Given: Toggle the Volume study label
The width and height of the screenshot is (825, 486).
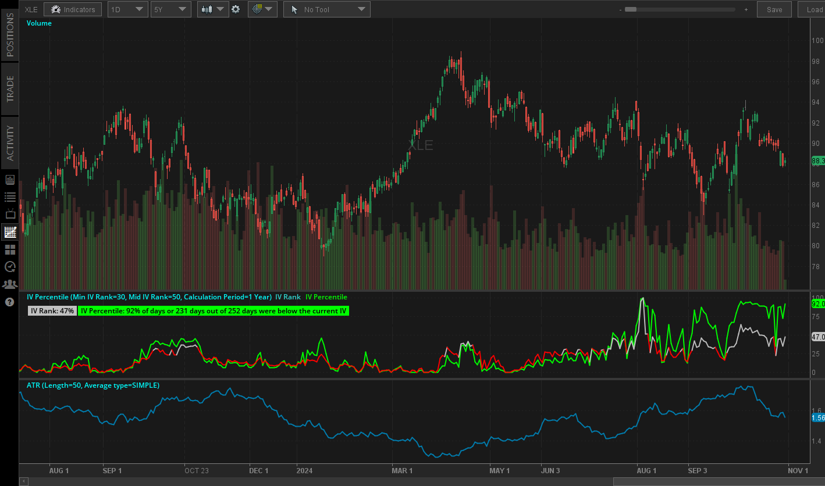Looking at the screenshot, I should point(39,23).
